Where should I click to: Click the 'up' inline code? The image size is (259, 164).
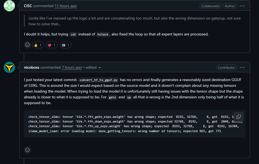point(129,97)
